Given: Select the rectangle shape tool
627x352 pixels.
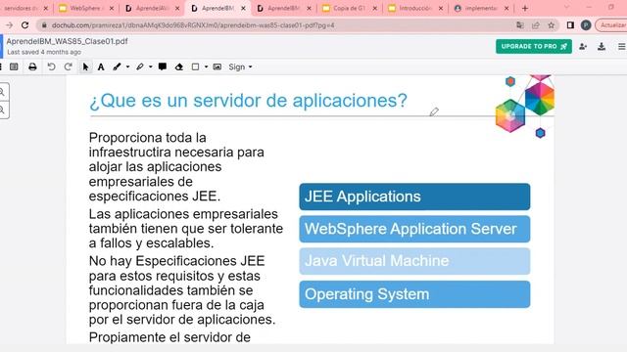Looking at the screenshot, I should click(196, 67).
